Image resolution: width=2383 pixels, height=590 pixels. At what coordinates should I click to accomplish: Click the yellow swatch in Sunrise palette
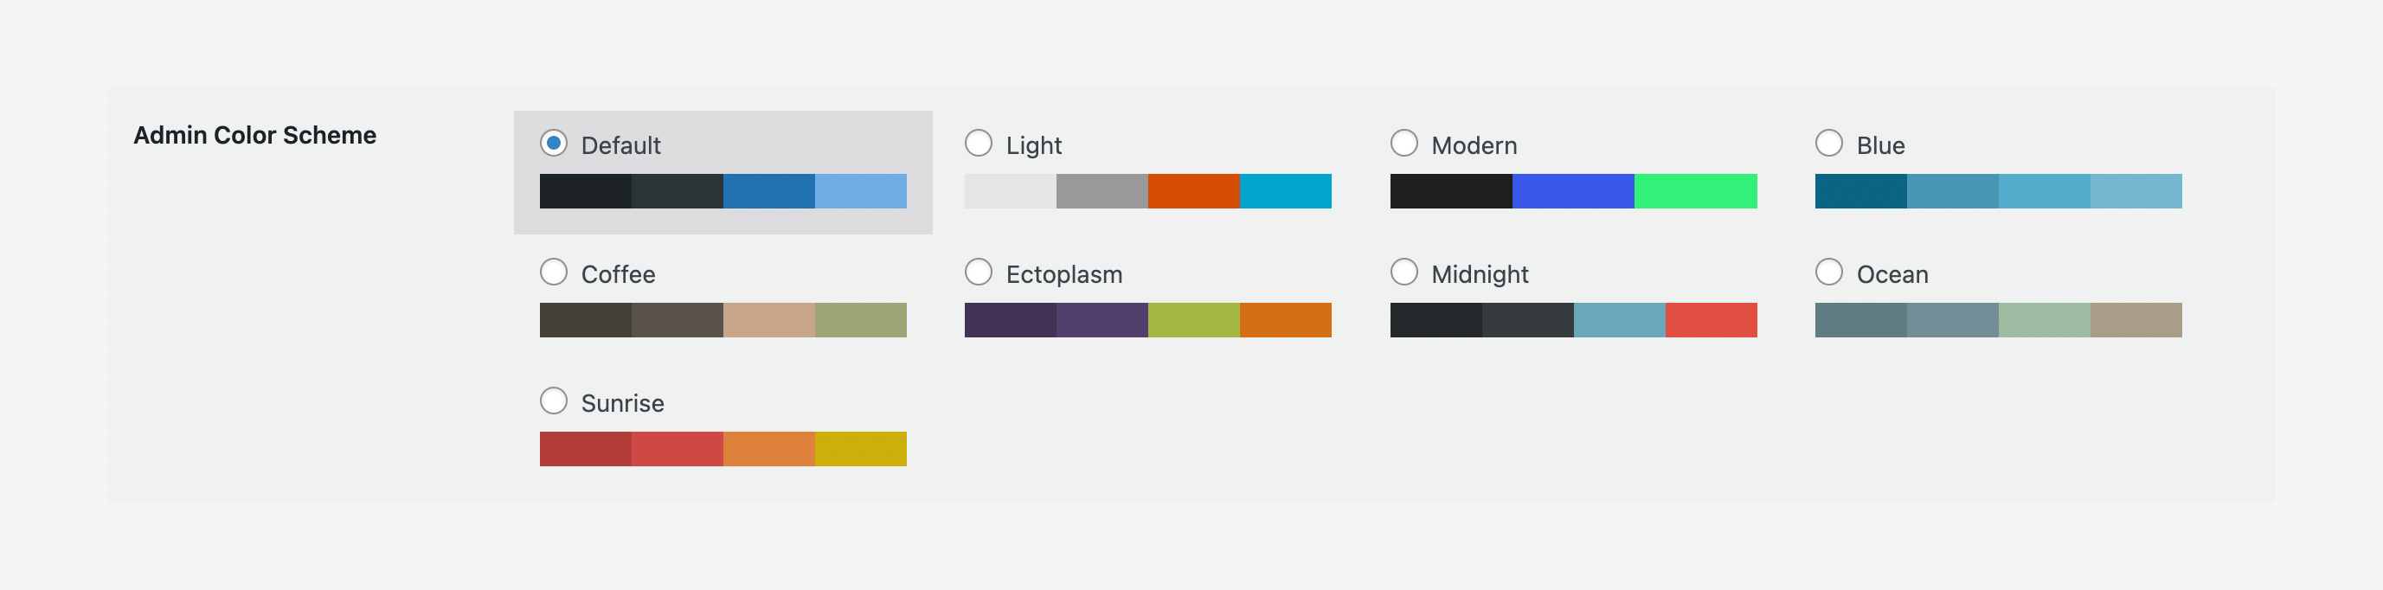tap(860, 448)
